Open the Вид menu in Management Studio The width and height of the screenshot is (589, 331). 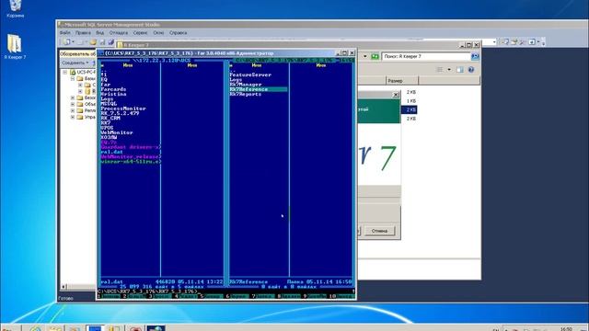[x=100, y=33]
